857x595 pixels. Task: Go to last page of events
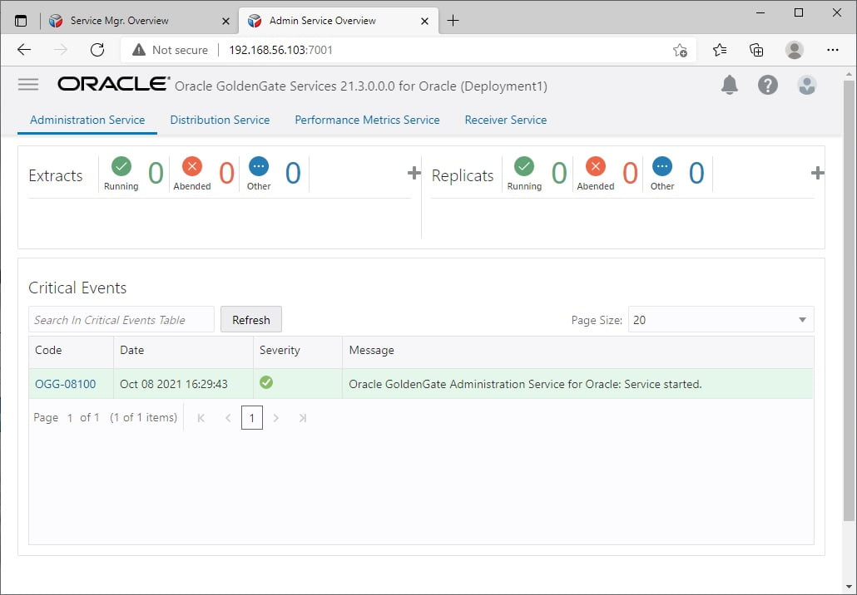pyautogui.click(x=302, y=418)
